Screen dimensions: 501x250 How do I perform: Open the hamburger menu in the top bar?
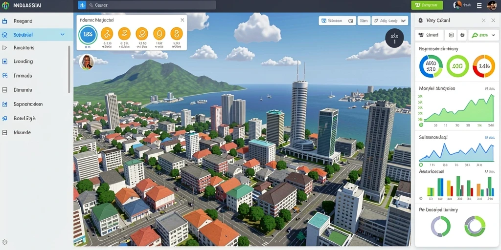(x=479, y=5)
